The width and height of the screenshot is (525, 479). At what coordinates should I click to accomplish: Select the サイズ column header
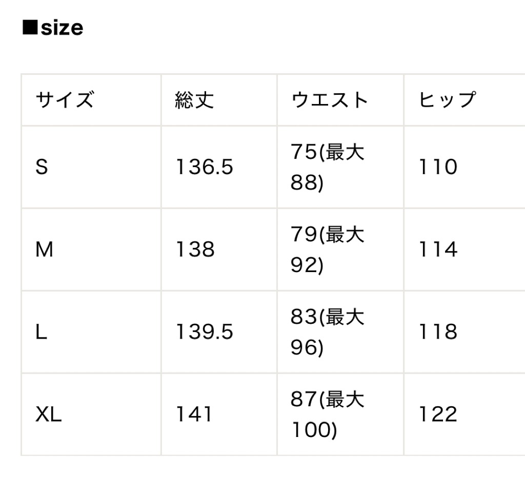point(65,99)
